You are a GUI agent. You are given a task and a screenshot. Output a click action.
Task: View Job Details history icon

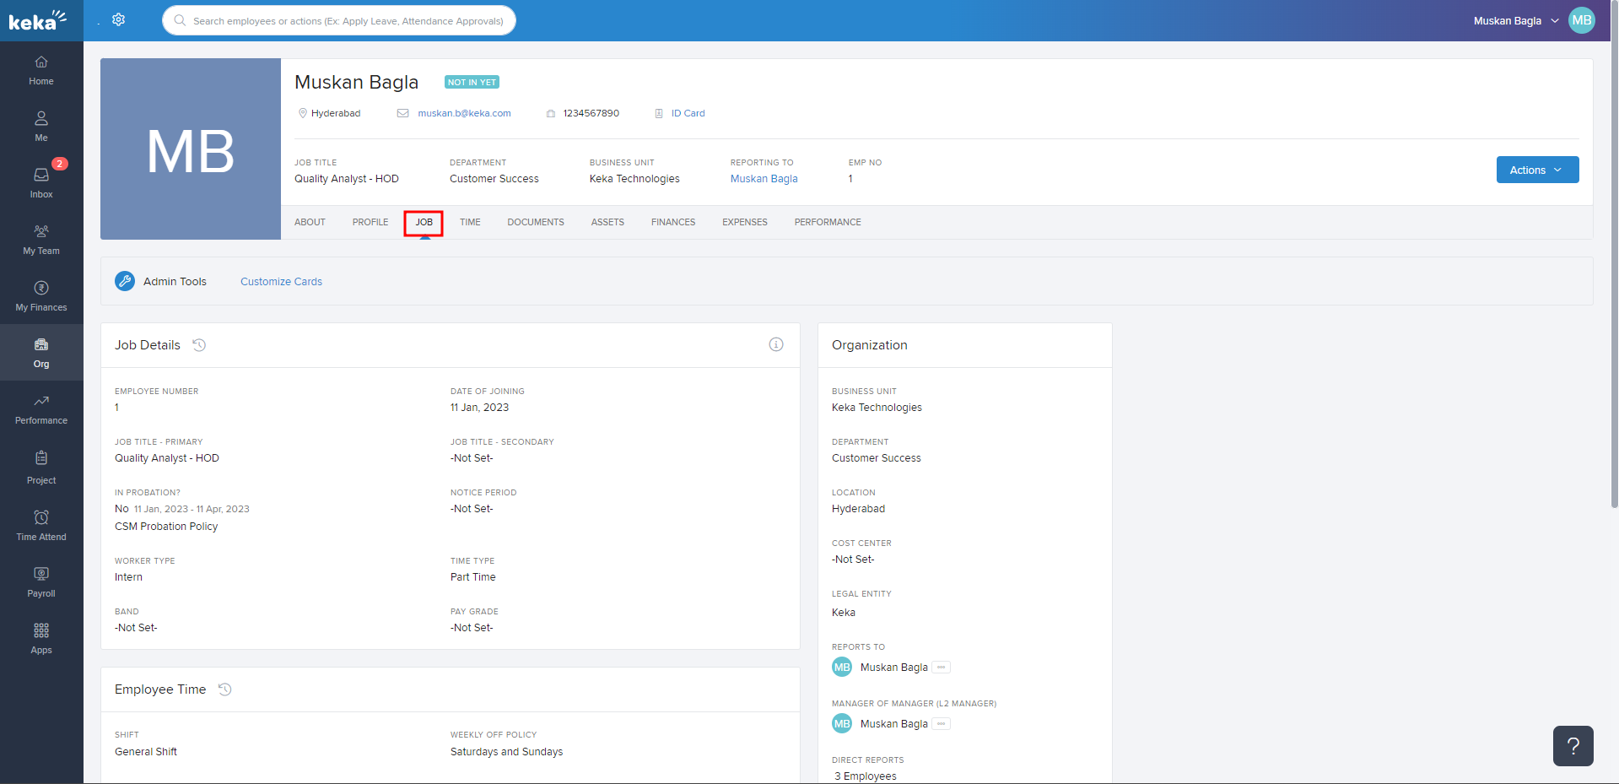(199, 345)
